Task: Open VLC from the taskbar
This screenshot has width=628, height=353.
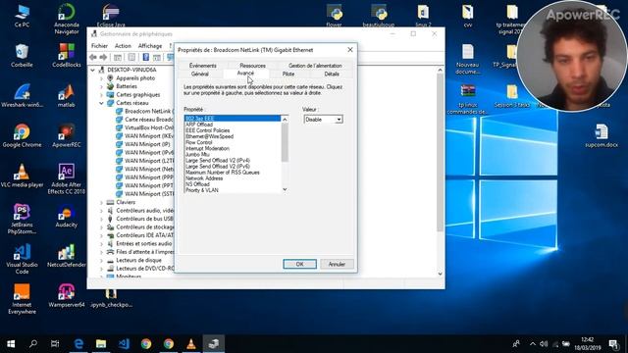Action: click(x=191, y=344)
